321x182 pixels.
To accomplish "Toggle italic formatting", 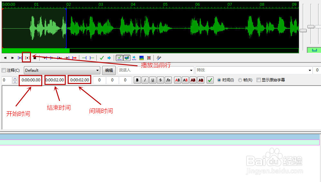I will 145,80.
